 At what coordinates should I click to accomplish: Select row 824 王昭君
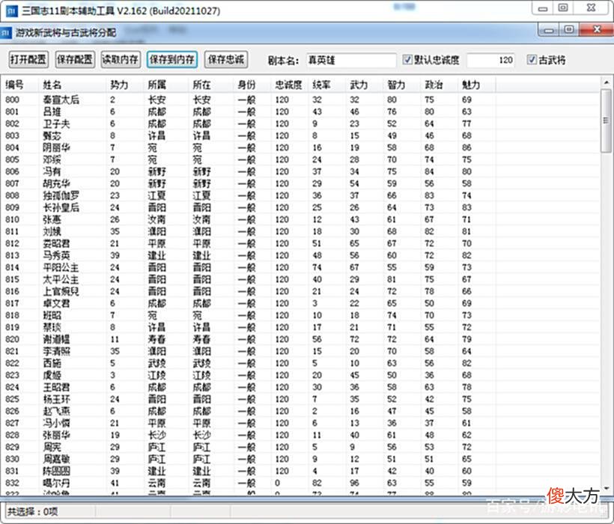point(301,387)
